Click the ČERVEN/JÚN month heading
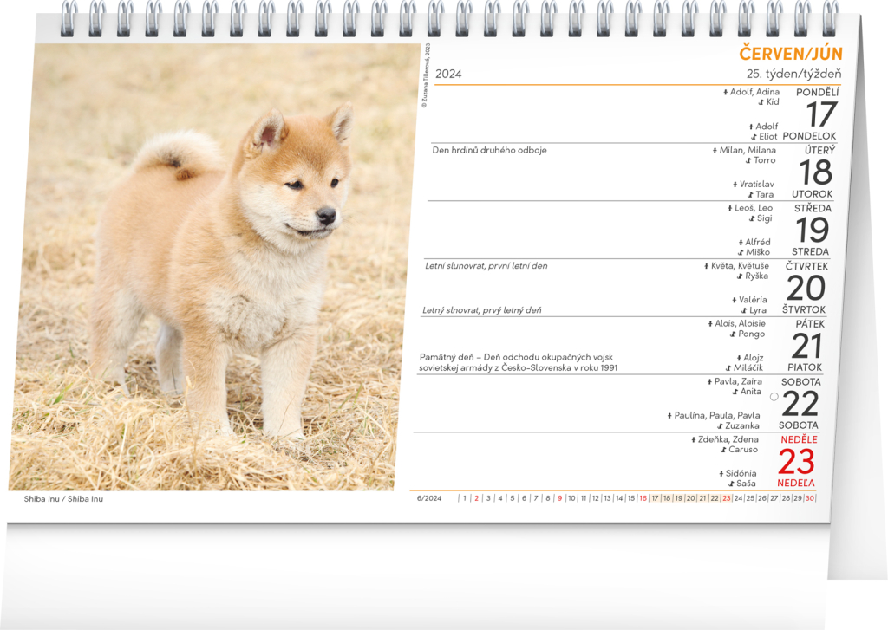The height and width of the screenshot is (630, 888). coord(790,54)
